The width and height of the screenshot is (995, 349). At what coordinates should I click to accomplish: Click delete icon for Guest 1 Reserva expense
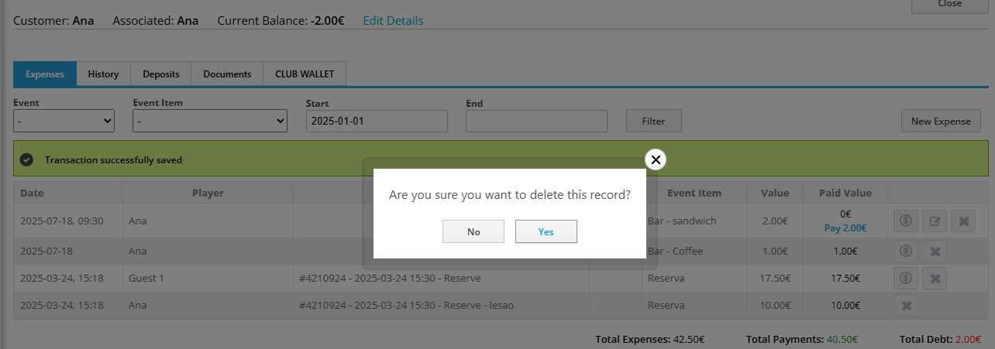tap(935, 278)
